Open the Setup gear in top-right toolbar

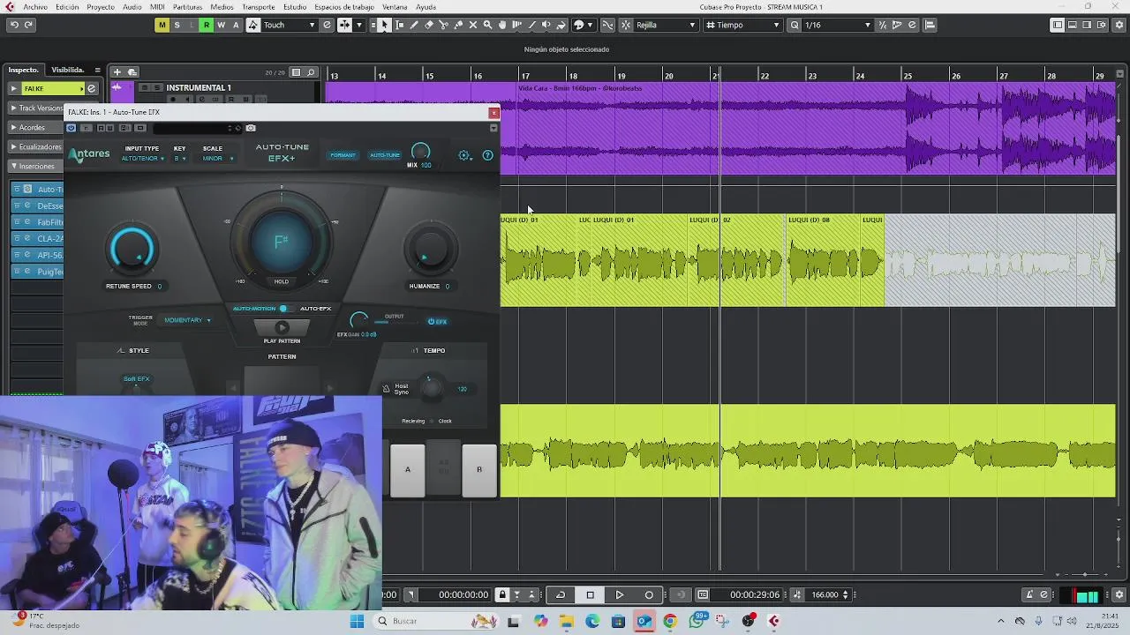click(x=1119, y=25)
